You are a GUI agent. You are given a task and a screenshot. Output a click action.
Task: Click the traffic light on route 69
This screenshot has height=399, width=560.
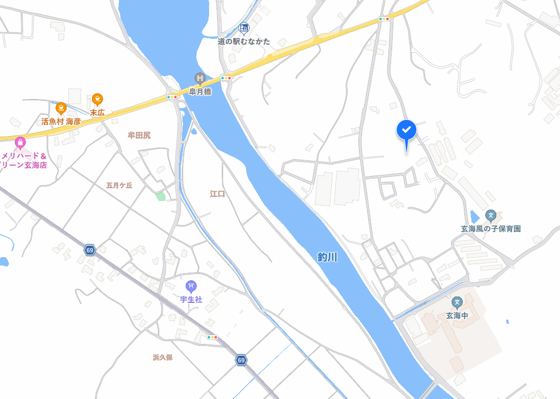(212, 337)
